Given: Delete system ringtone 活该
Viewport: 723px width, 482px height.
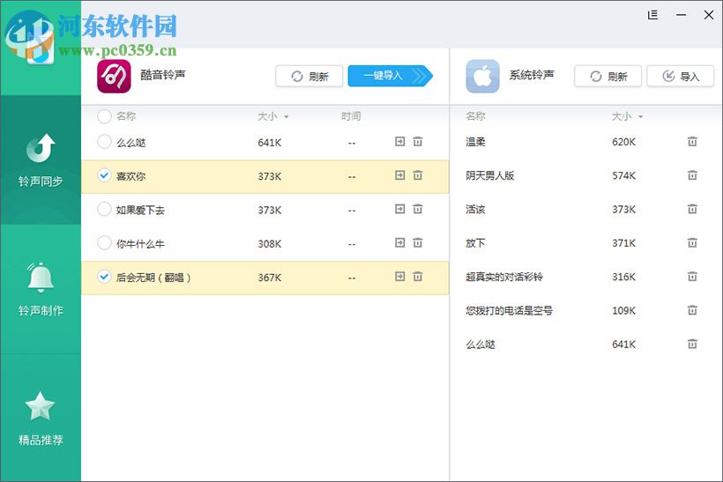Looking at the screenshot, I should 692,209.
